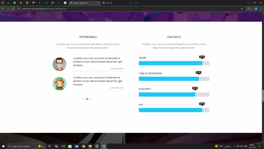This screenshot has height=149, width=264.
Task: Click the Adobe skill progress bar
Action: (174, 63)
